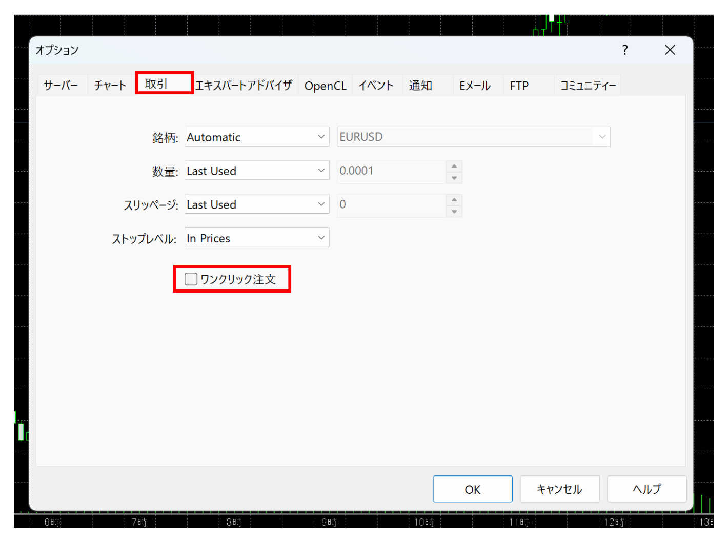Viewport: 728px width, 538px height.
Task: Dismiss the dialog with キャンセル
Action: 559,489
